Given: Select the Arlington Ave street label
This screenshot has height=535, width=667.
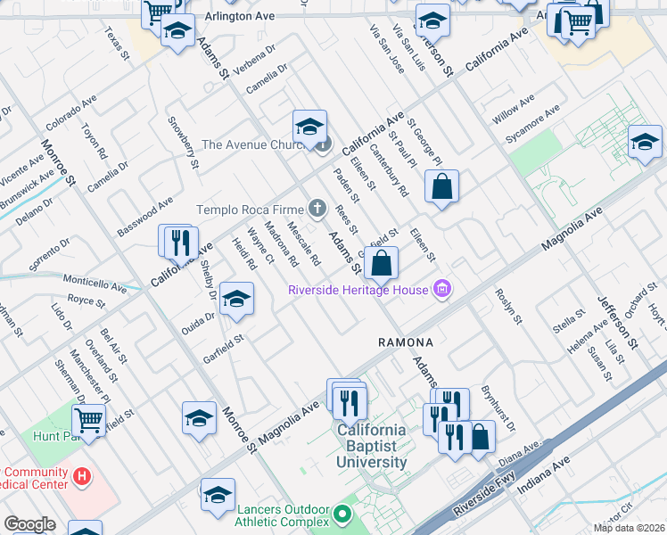Looking at the screenshot, I should coord(240,16).
